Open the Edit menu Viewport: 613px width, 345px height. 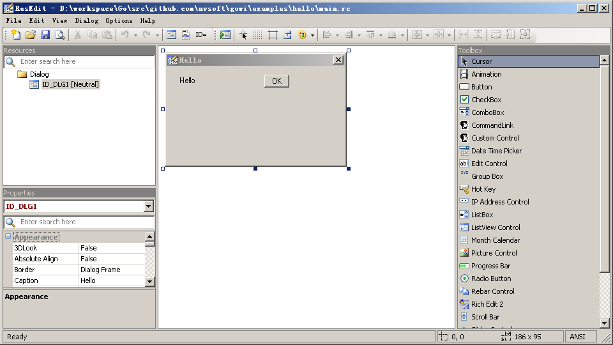(x=36, y=20)
